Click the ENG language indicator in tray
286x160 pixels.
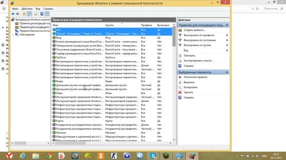pos(264,156)
